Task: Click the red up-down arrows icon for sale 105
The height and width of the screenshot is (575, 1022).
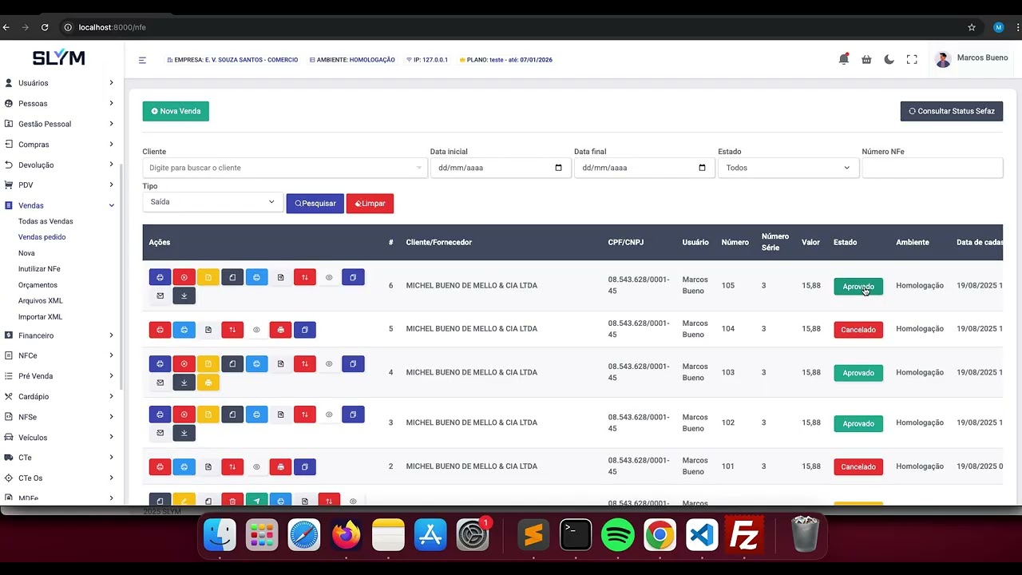Action: 304,277
